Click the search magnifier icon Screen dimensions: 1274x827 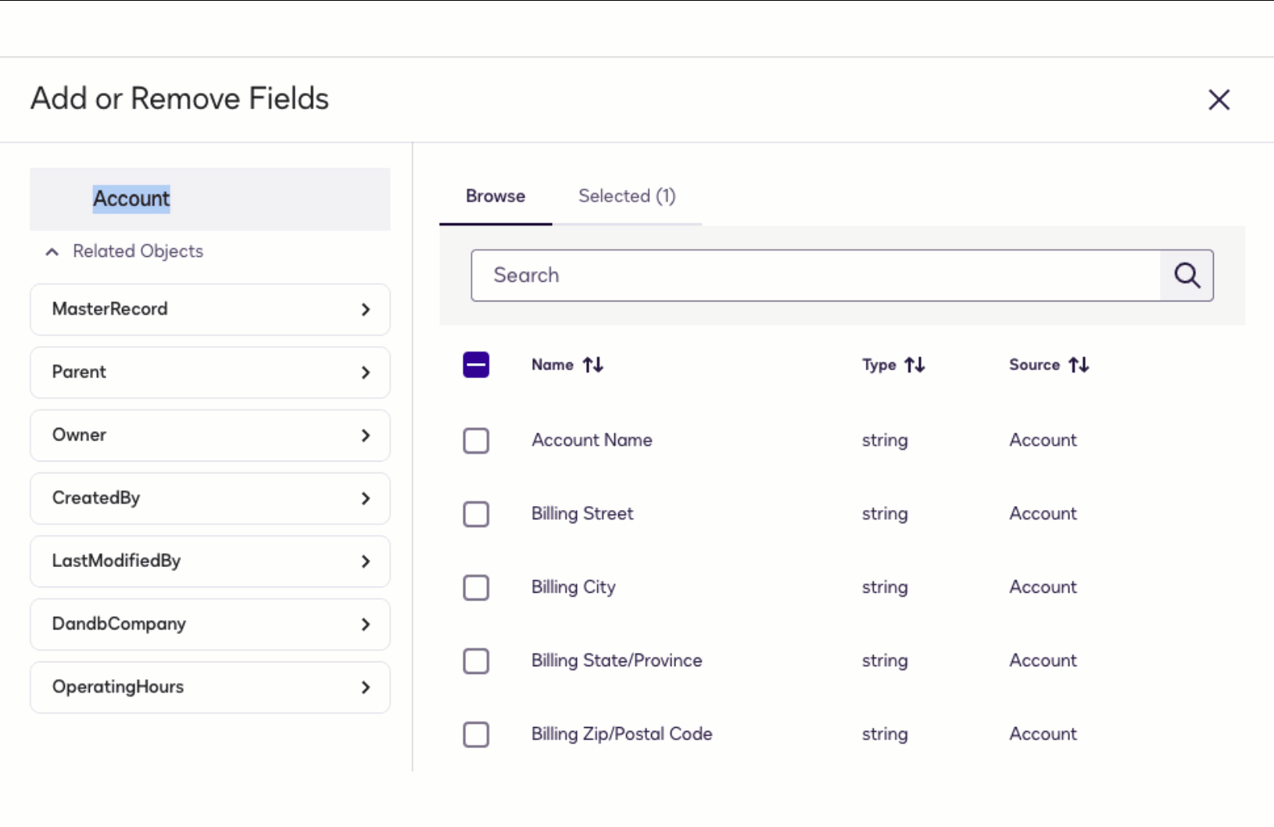(1186, 275)
